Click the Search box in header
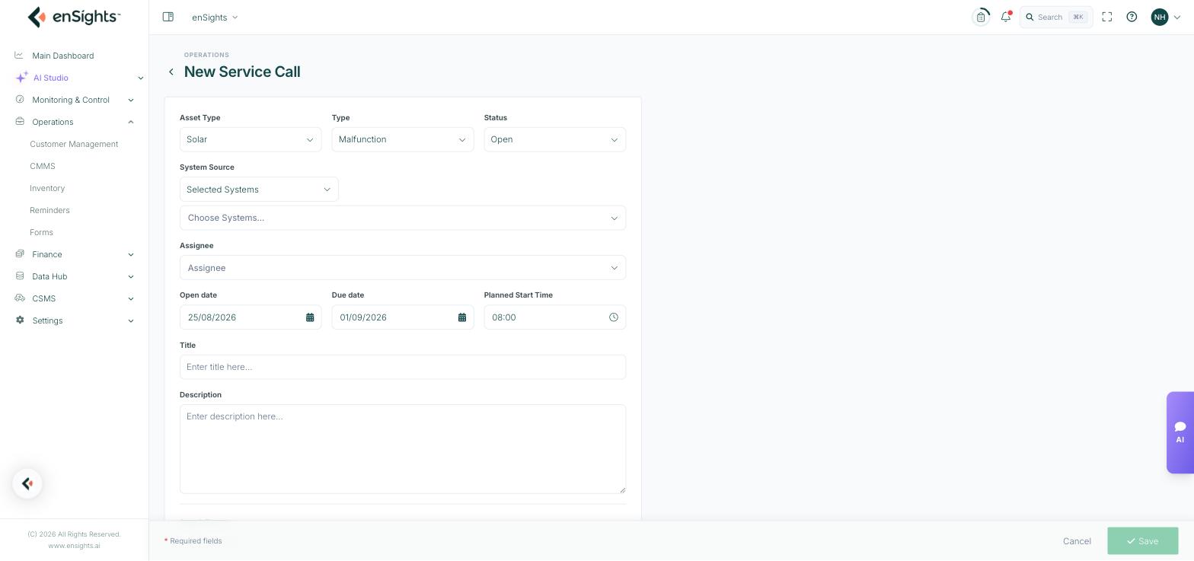The width and height of the screenshot is (1194, 561). point(1056,17)
